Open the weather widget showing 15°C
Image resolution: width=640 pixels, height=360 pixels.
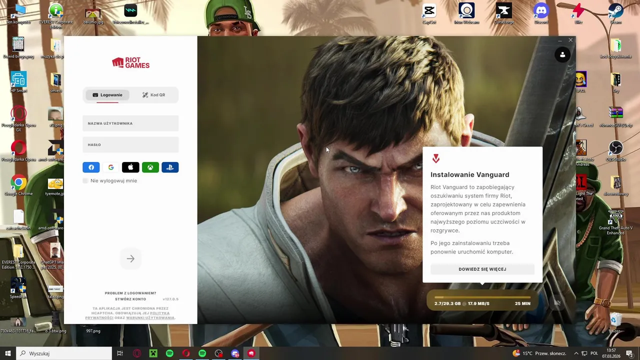[x=539, y=353]
